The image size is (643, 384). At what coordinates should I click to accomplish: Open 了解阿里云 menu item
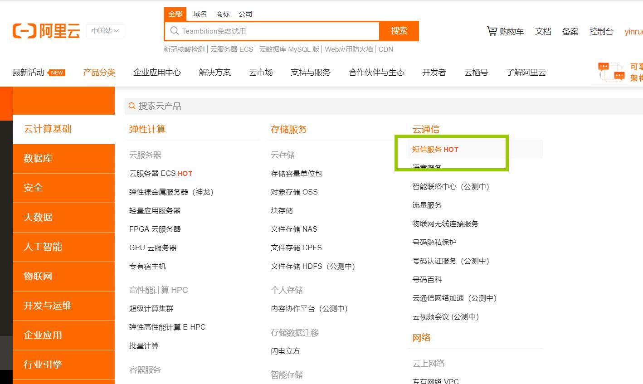(x=526, y=73)
